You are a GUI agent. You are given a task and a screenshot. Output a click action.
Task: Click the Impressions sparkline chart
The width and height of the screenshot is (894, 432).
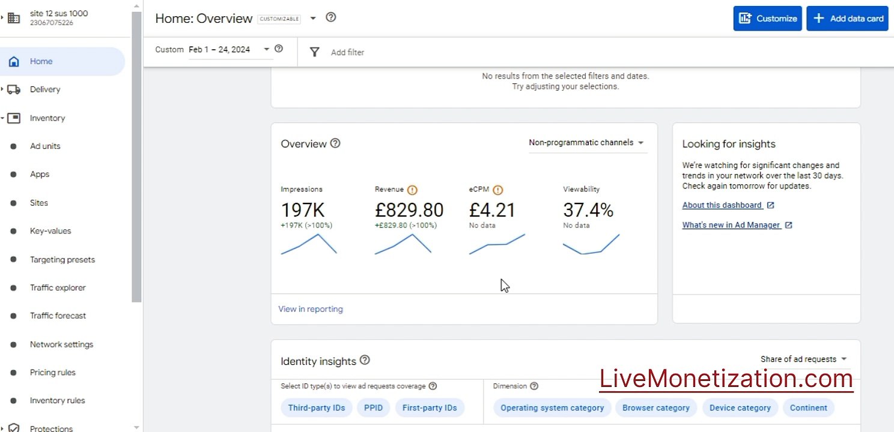pyautogui.click(x=309, y=244)
